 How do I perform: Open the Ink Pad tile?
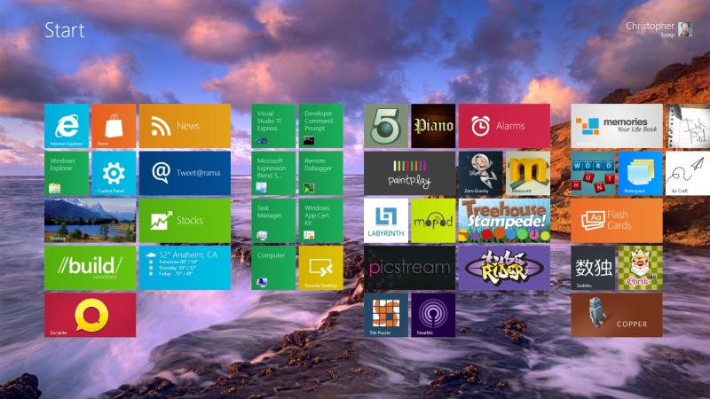click(x=688, y=126)
